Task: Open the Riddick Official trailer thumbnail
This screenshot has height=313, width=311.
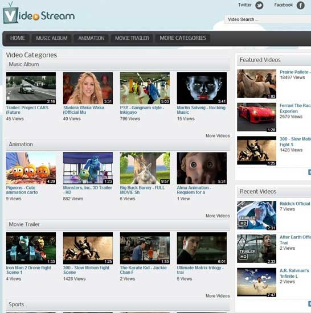Action: click(x=257, y=215)
